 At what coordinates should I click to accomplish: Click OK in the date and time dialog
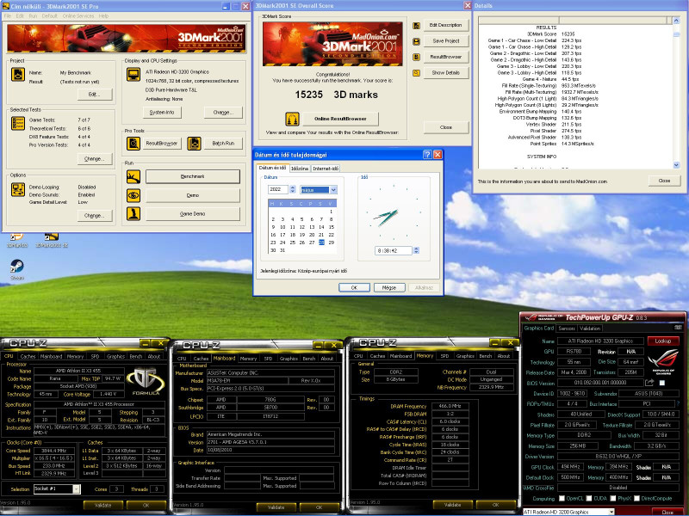pos(354,287)
